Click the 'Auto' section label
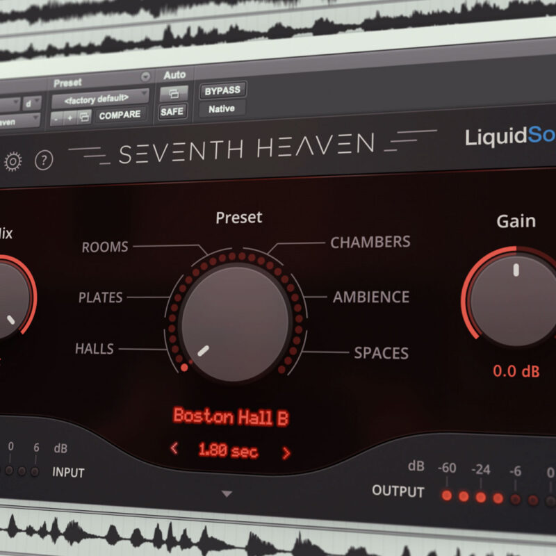Screen dimensions: 556x556 (x=174, y=75)
